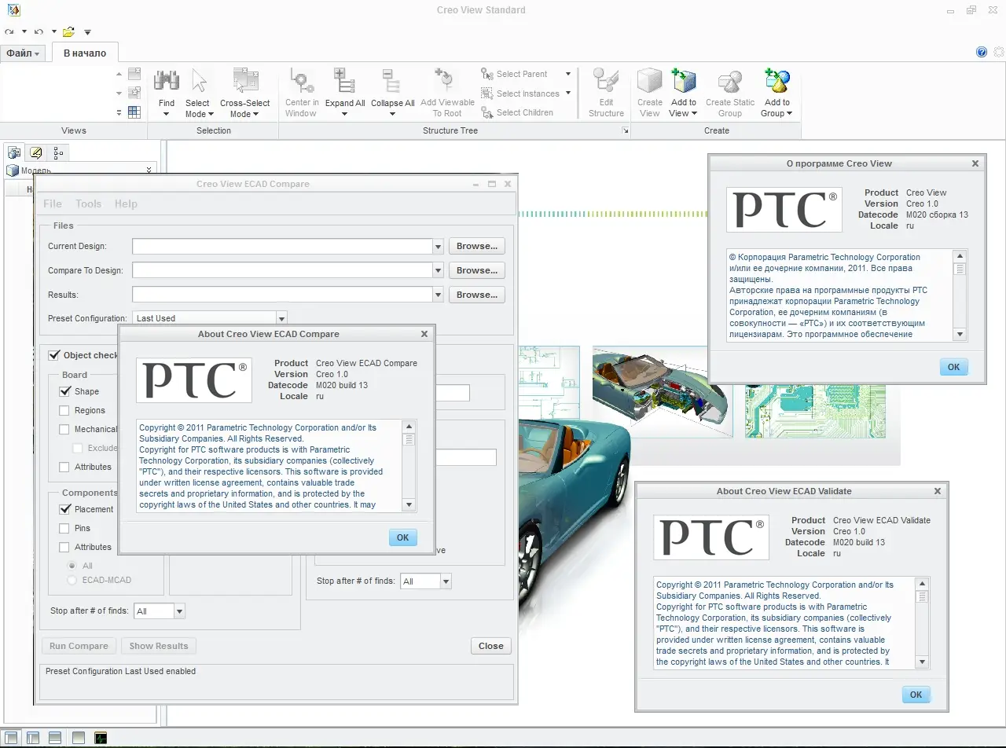Viewport: 1006px width, 748px height.
Task: Click the scrollbar in О программе copyright text
Action: (960, 295)
